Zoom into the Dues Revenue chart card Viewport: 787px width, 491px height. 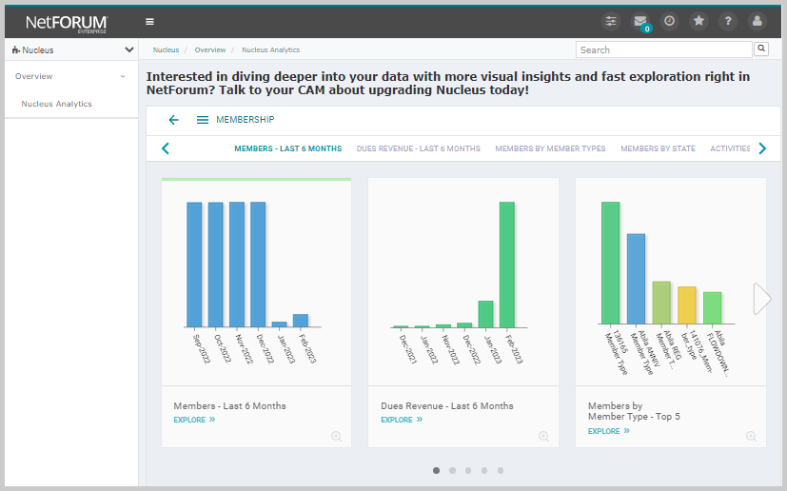pos(543,436)
